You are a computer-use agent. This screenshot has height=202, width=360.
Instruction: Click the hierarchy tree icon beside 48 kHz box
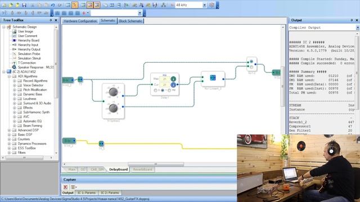164,5
